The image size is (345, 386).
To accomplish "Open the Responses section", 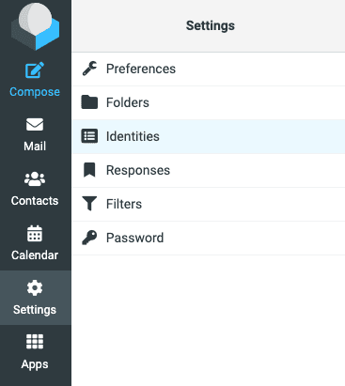I will [x=209, y=170].
